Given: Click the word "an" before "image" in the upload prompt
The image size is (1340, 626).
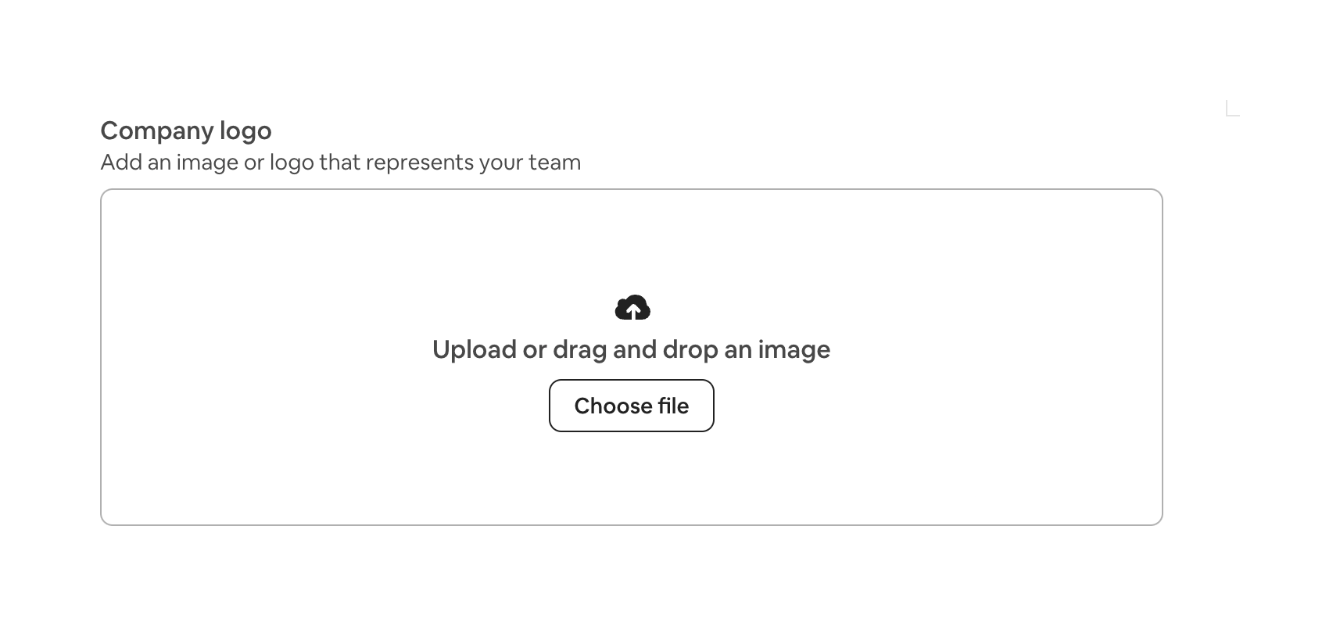Looking at the screenshot, I should 737,350.
